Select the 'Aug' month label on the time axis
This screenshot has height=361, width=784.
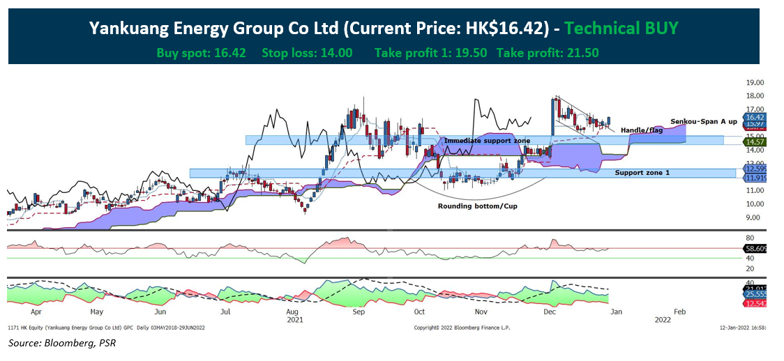pyautogui.click(x=293, y=311)
